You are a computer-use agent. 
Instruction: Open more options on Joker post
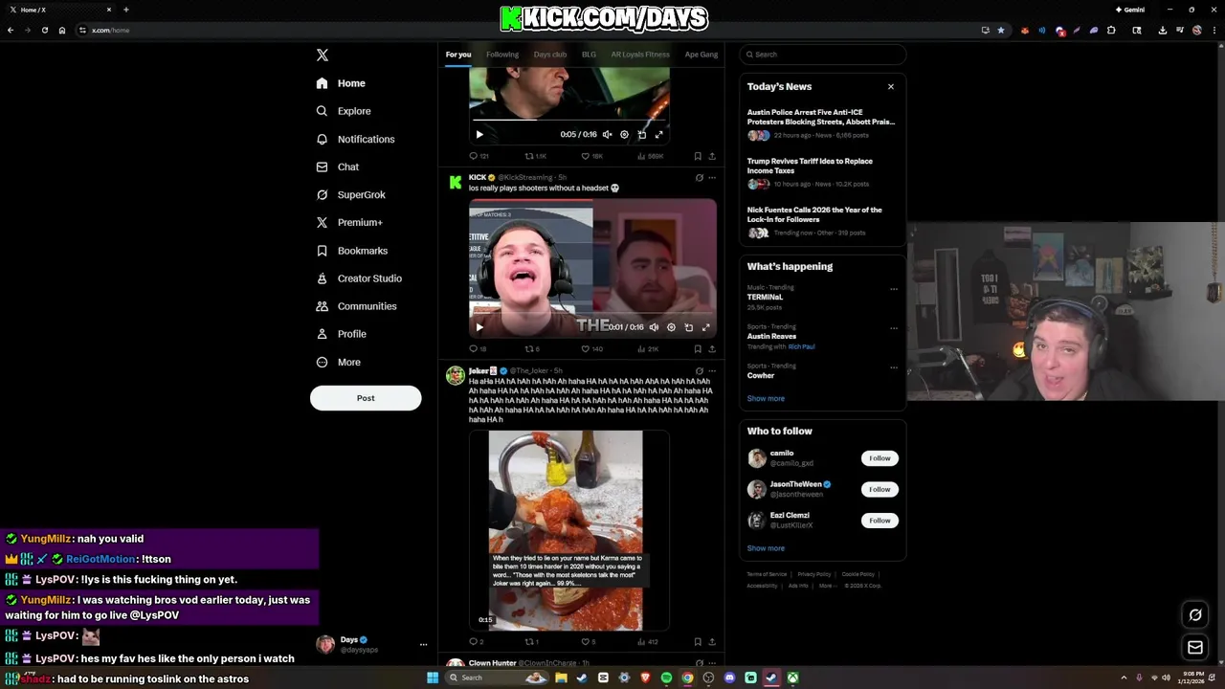(711, 371)
